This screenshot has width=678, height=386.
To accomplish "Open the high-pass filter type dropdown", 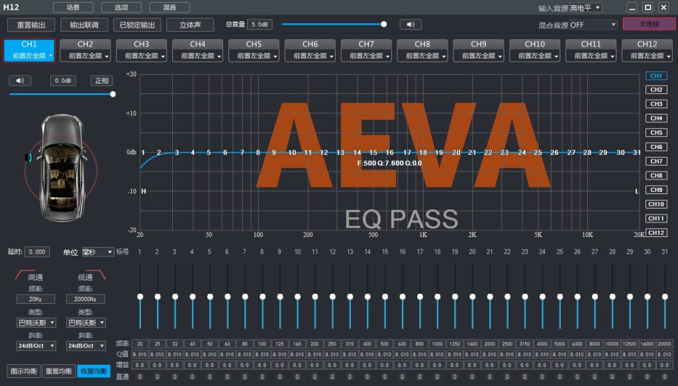I will coord(36,322).
